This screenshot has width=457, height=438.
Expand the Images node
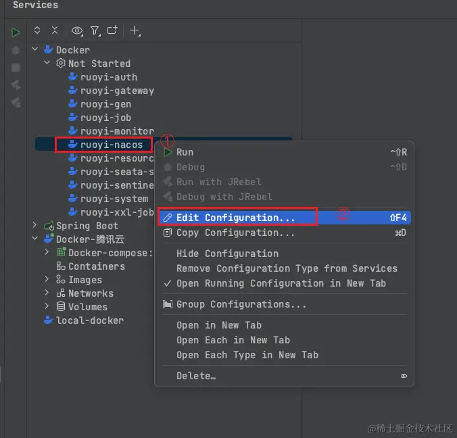pyautogui.click(x=47, y=280)
